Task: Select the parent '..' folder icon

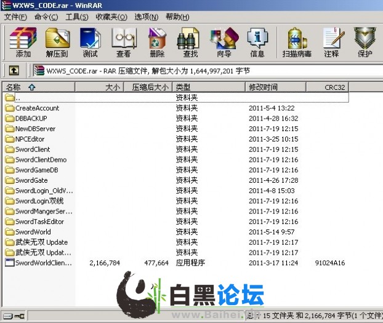Action: (10, 98)
